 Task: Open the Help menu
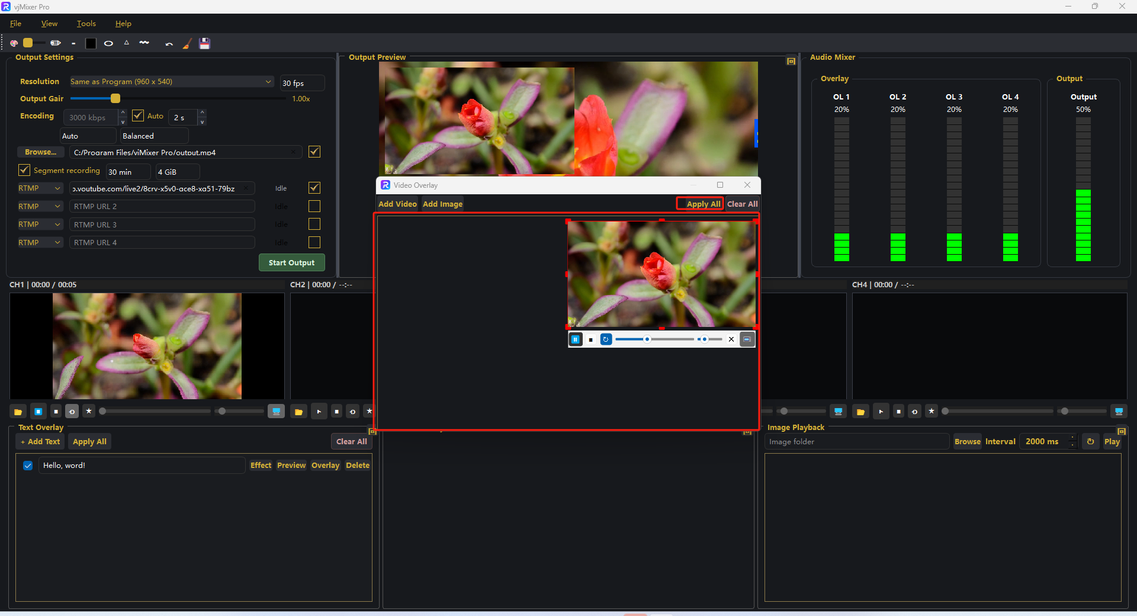click(123, 24)
